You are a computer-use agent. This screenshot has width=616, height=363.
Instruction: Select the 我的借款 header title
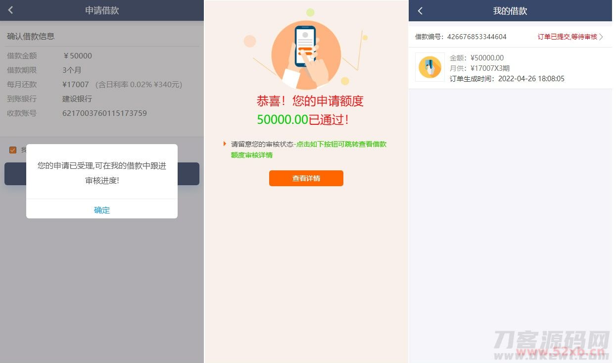pyautogui.click(x=510, y=11)
